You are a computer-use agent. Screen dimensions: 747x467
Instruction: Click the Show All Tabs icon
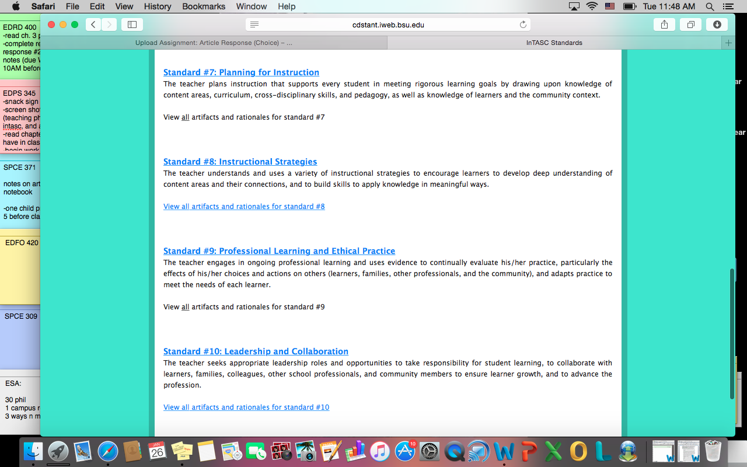click(690, 25)
